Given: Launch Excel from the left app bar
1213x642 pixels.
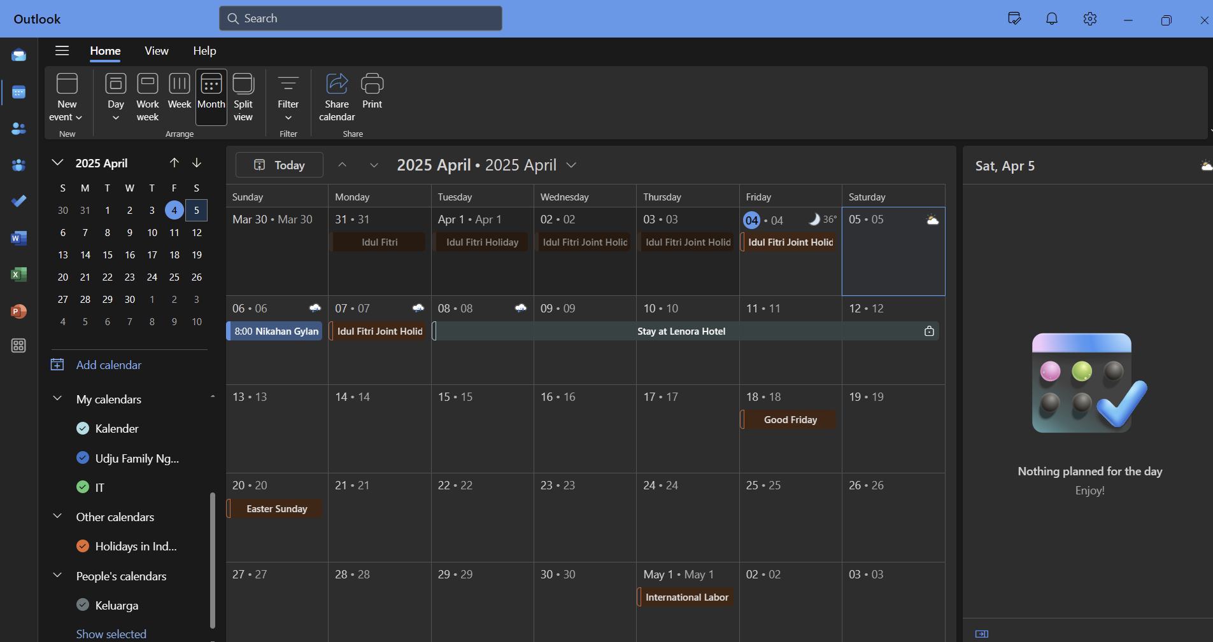Looking at the screenshot, I should coord(18,274).
